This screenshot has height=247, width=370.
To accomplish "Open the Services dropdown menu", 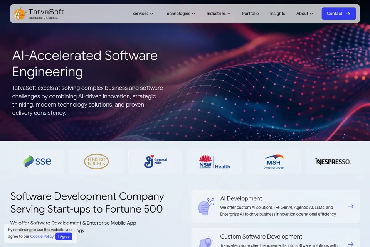I will coord(143,14).
